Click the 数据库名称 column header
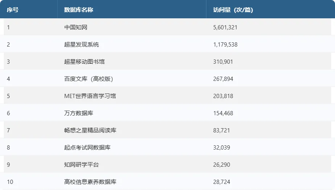Image resolution: width=335 pixels, height=190 pixels. [79, 10]
